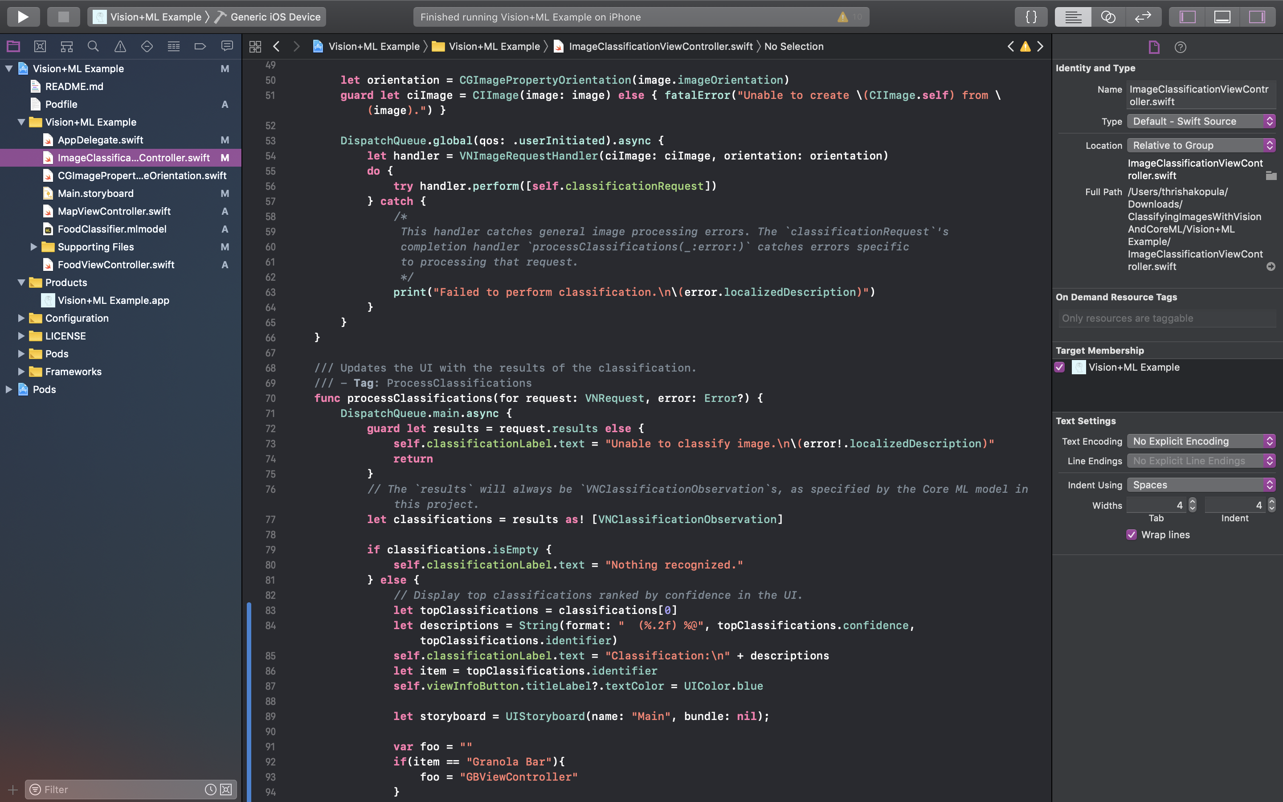Open the Breakpoint navigator
The height and width of the screenshot is (802, 1283).
point(200,47)
